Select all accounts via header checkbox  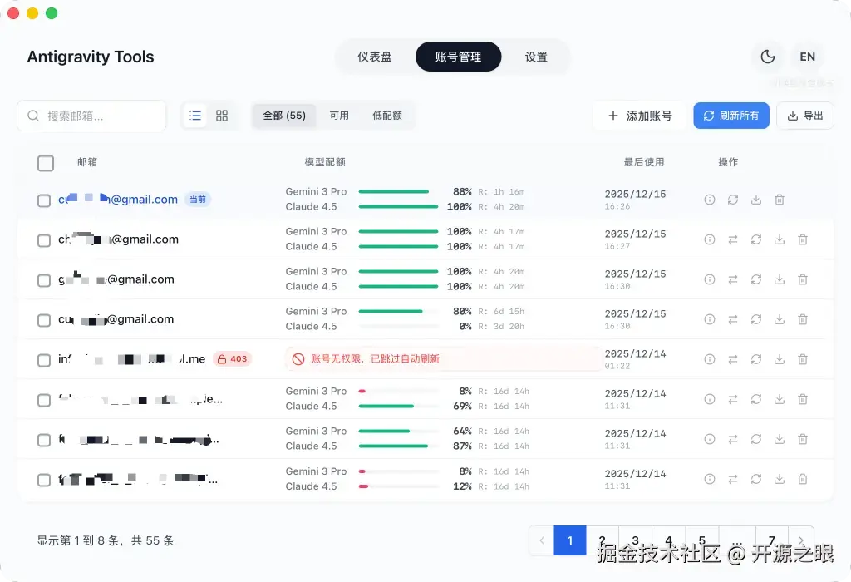46,163
